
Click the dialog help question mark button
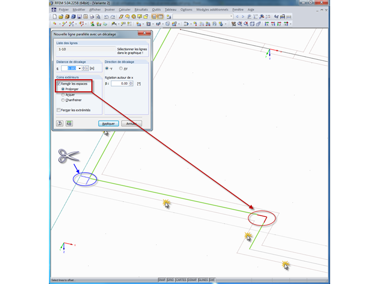[x=60, y=124]
